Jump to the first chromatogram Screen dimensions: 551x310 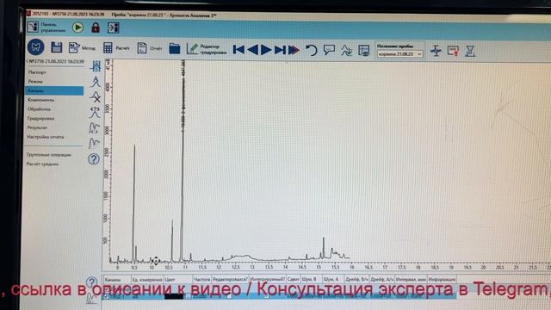point(238,50)
